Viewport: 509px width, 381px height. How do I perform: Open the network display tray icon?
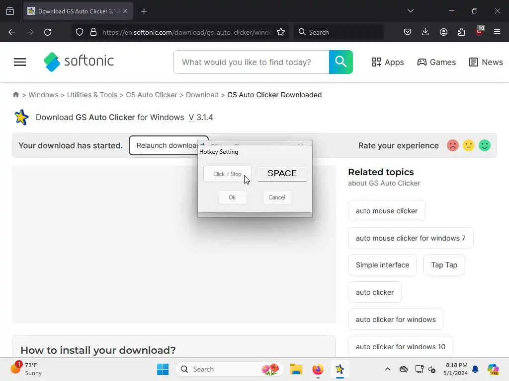click(419, 369)
